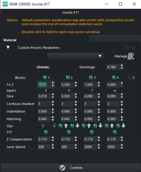Toggle the TTT checkbox for block 2
The width and height of the screenshot is (141, 172).
pyautogui.click(x=69, y=132)
